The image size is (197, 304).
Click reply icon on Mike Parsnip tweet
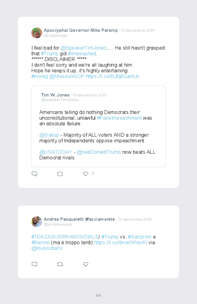pyautogui.click(x=34, y=174)
